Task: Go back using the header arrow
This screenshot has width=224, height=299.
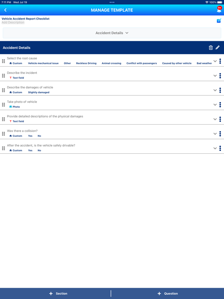Action: coord(5,10)
